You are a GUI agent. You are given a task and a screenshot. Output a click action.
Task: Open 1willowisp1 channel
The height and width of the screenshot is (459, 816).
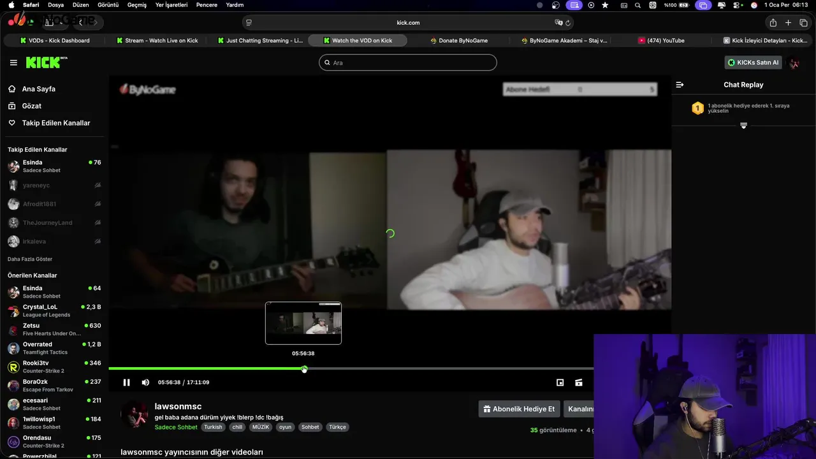54,423
